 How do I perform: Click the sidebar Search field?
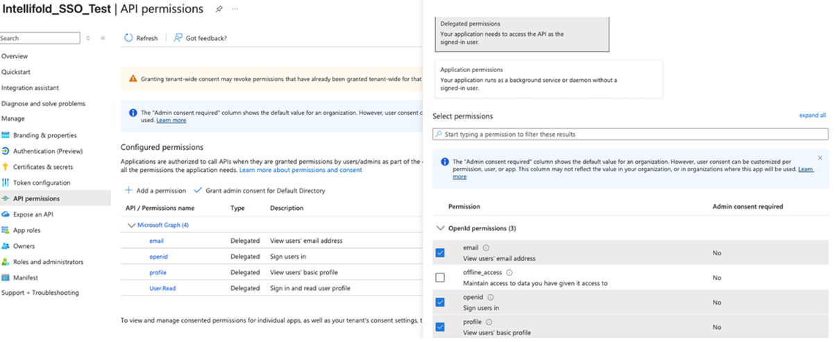[40, 38]
